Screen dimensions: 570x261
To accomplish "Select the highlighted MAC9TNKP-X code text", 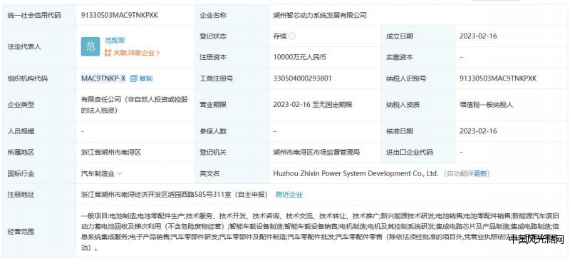I will tap(103, 78).
